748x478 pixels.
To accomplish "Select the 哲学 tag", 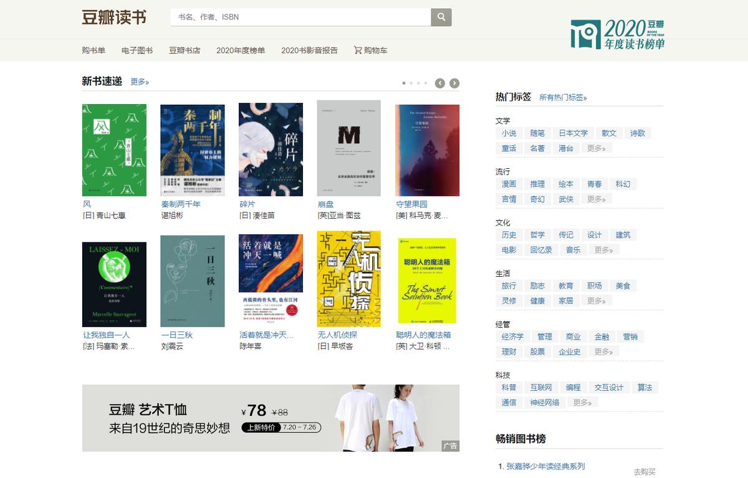I will [x=537, y=235].
